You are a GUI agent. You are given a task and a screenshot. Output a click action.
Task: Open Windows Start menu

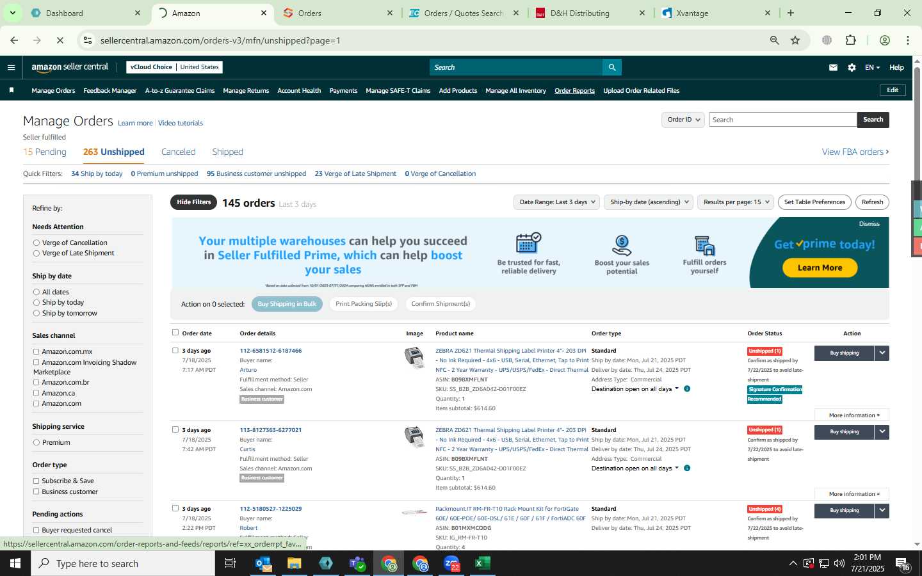tap(15, 563)
